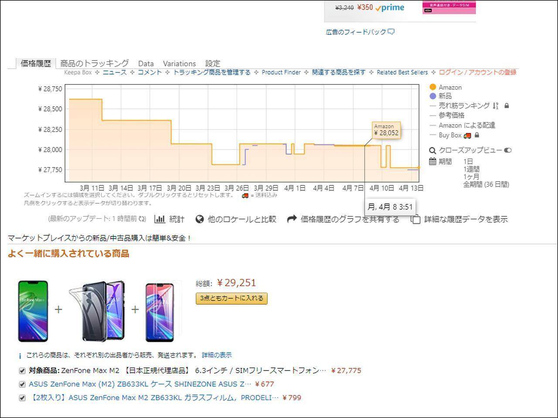Toggle the クローズアップビュー switch
Viewport: 558px width, 418px height.
coord(507,150)
